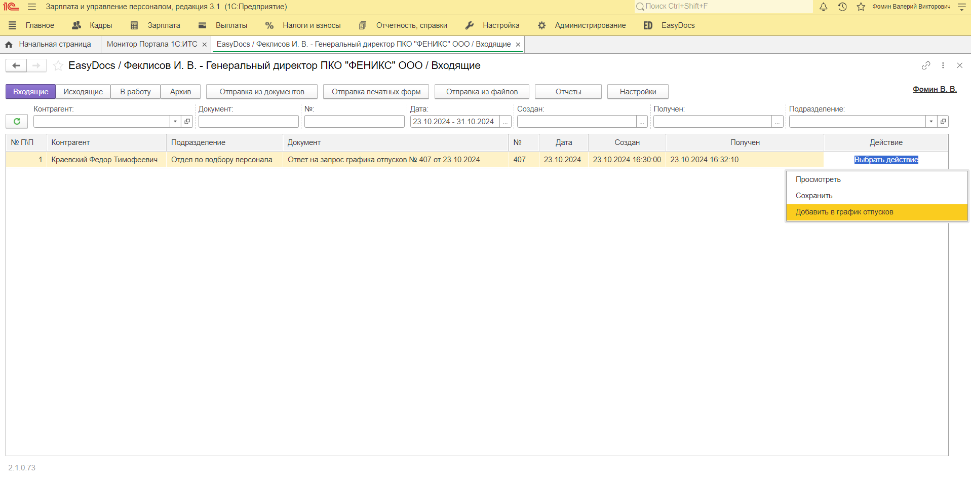The image size is (971, 480).
Task: Switch to the Исходящие tab
Action: pyautogui.click(x=83, y=92)
